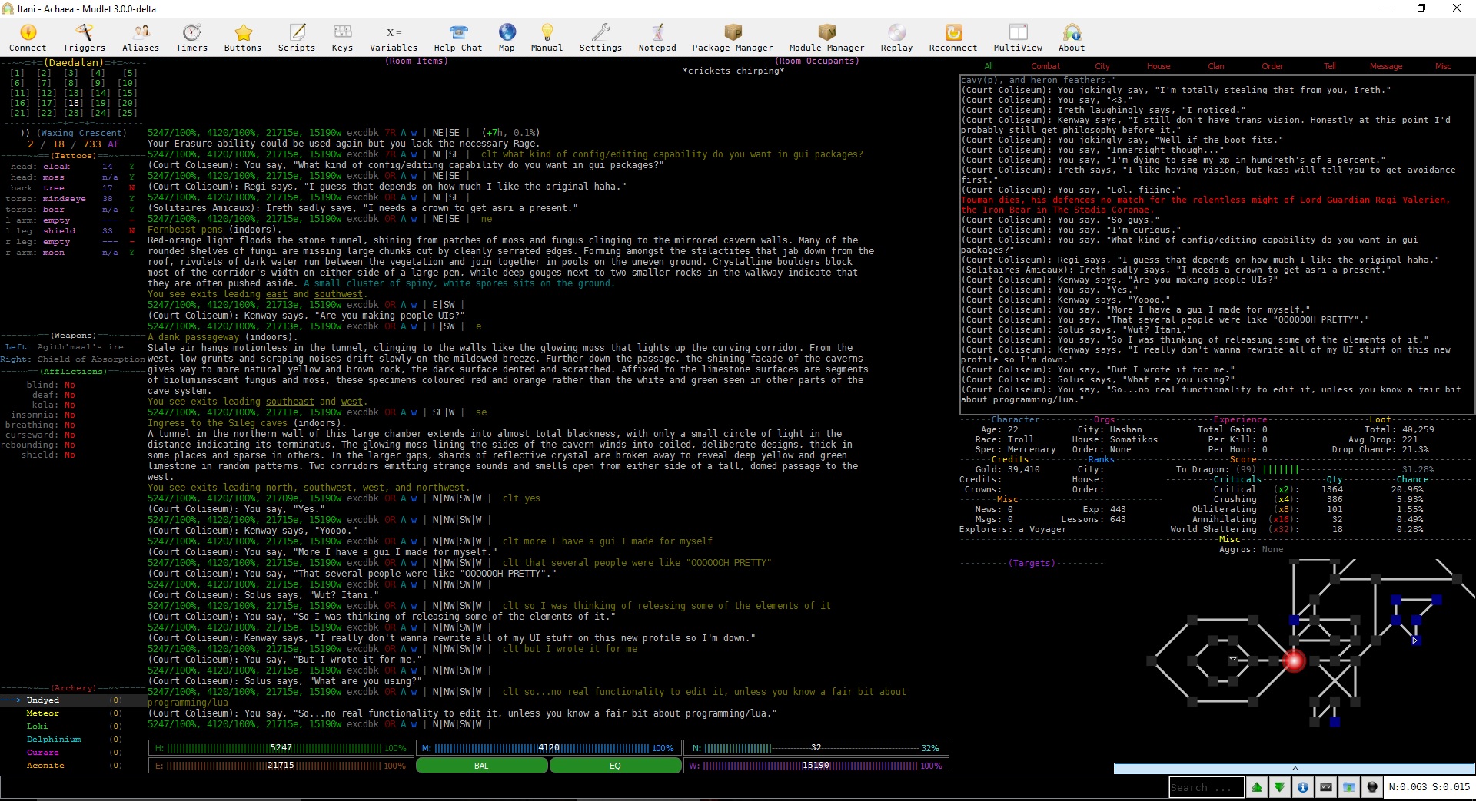The image size is (1476, 801).
Task: Search later with green down arrow
Action: 1279,787
